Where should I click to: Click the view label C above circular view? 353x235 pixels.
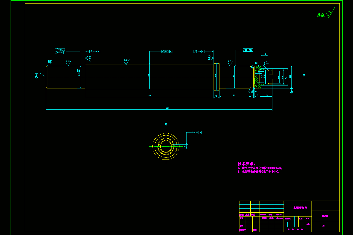[x=166, y=124]
